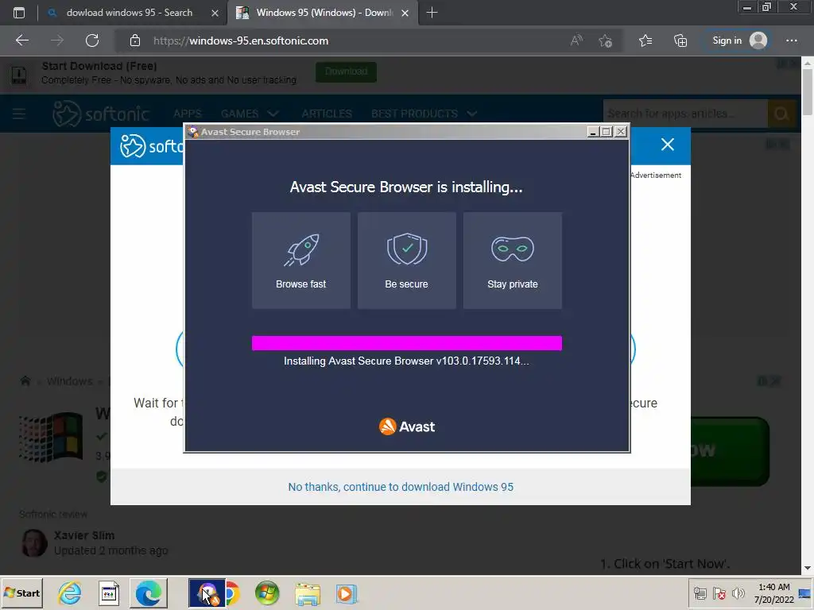Click the Softonic logo in popup header
Image resolution: width=814 pixels, height=610 pixels.
(152, 146)
